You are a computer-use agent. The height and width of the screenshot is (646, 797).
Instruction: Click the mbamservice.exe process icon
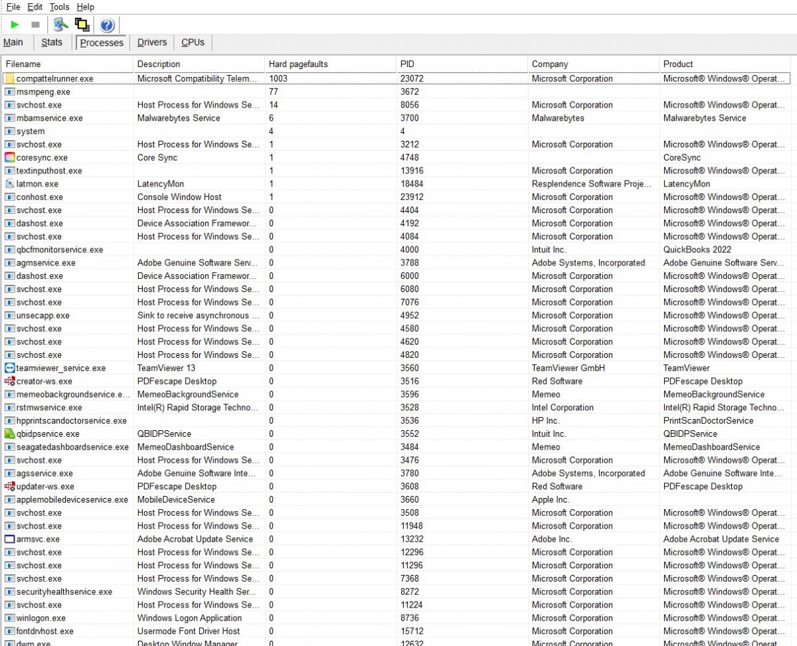coord(9,118)
